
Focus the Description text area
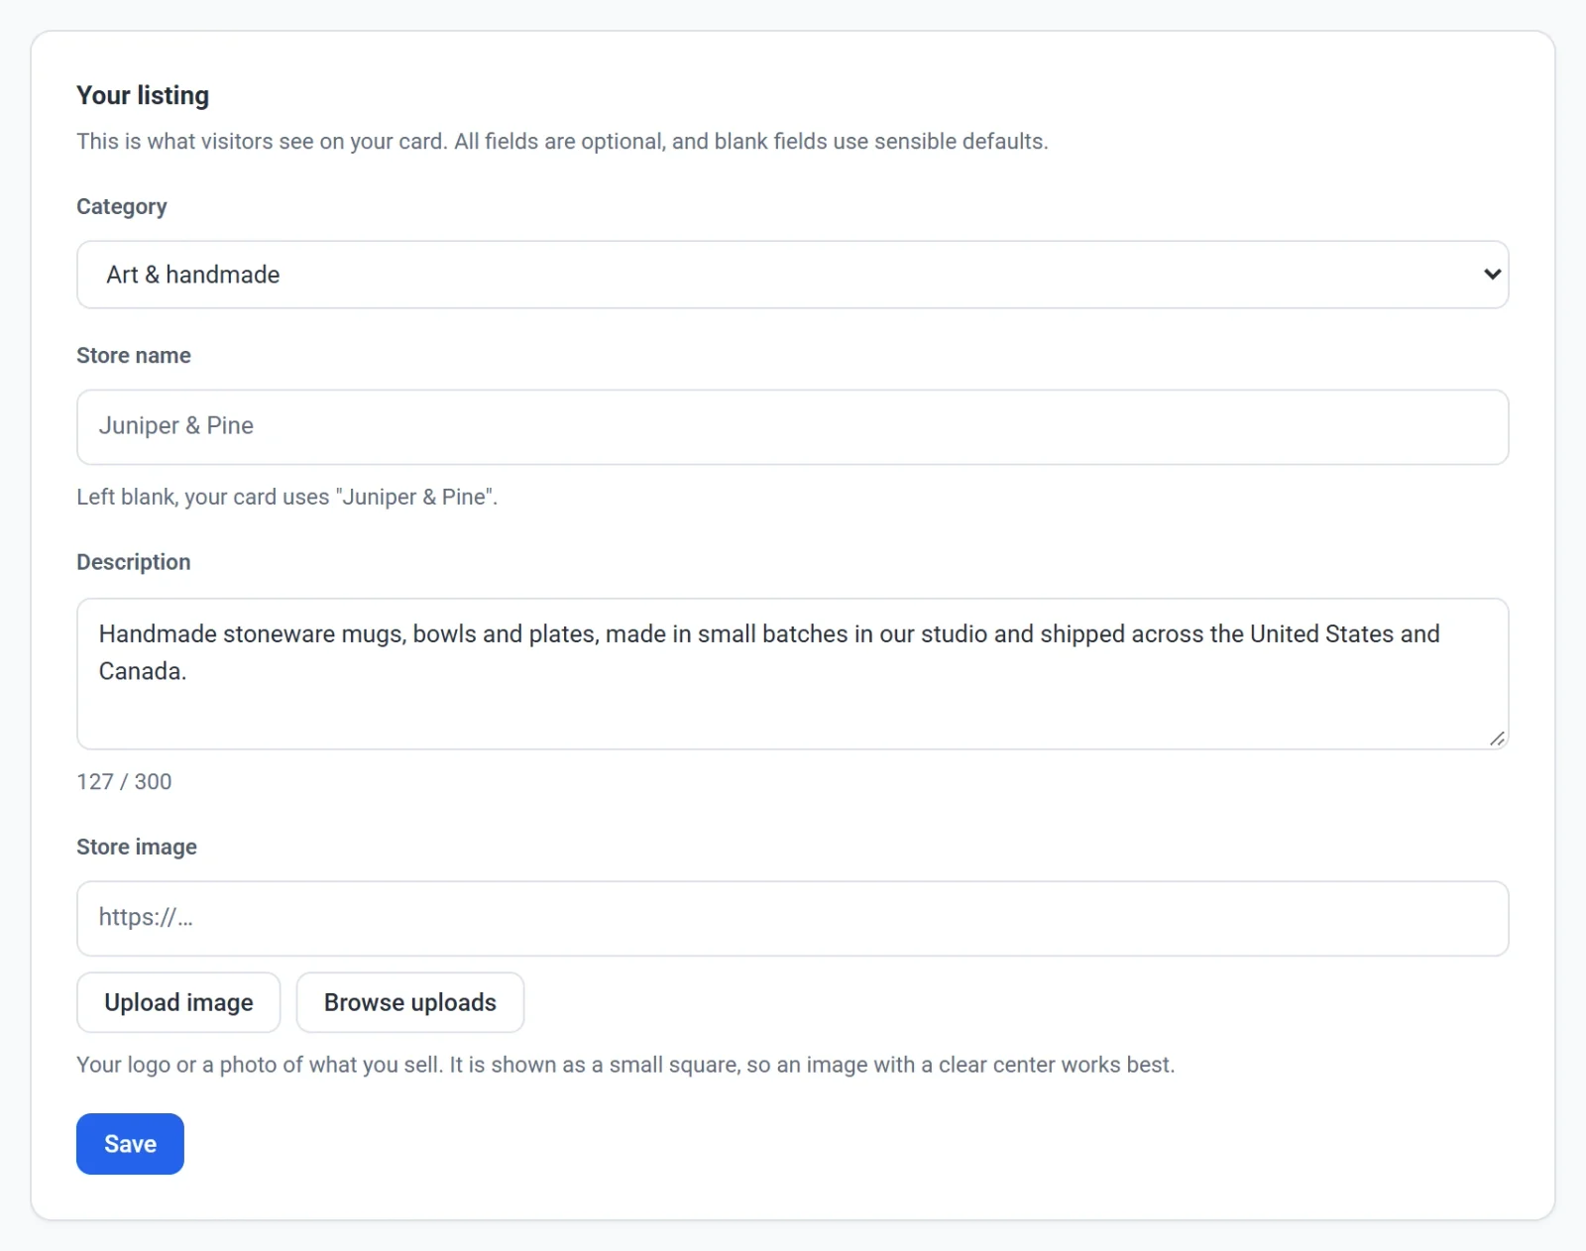792,674
